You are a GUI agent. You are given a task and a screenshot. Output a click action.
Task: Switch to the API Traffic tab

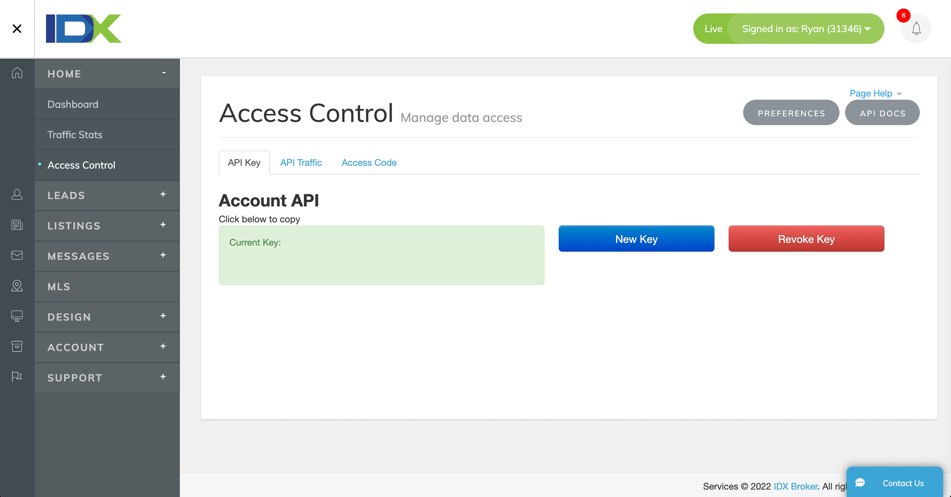coord(301,162)
